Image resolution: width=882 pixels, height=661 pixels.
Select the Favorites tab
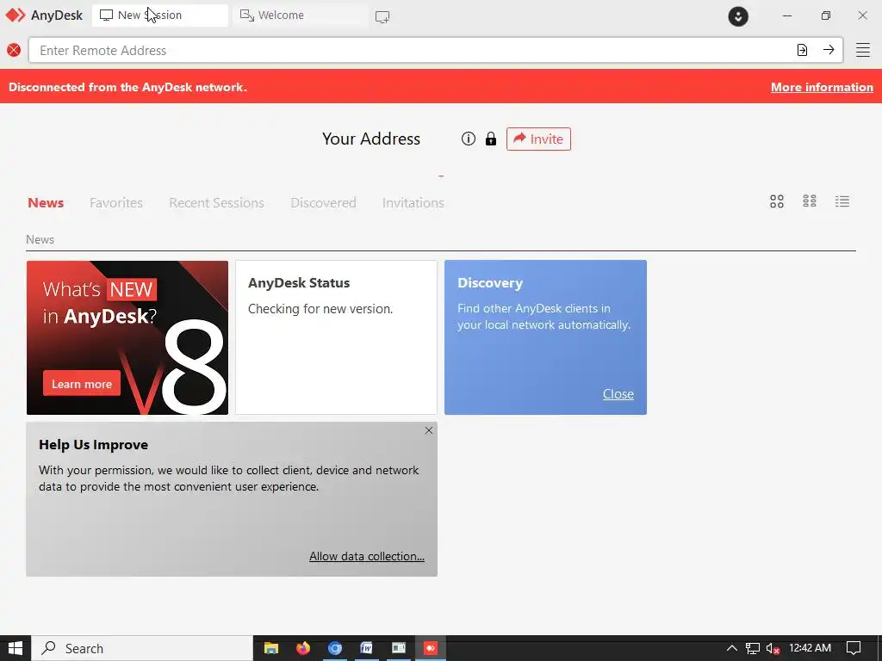116,203
